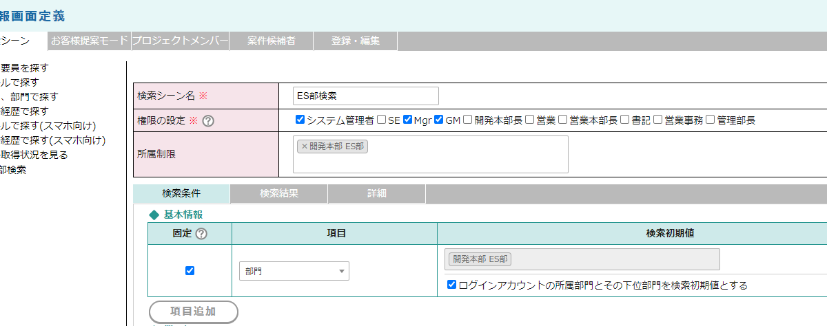Click help icon next to 権限の設定
827x326 pixels.
[x=208, y=120]
